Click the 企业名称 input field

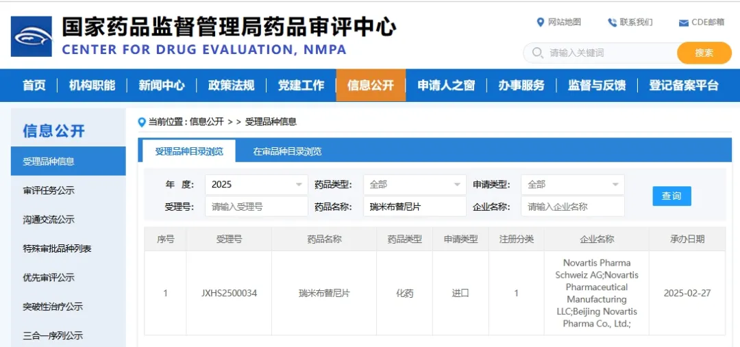click(x=572, y=207)
